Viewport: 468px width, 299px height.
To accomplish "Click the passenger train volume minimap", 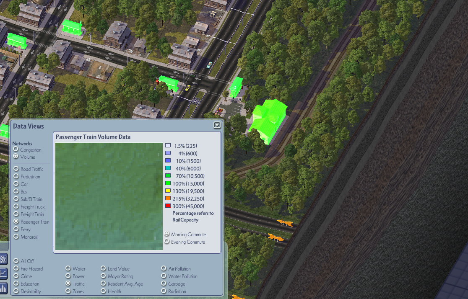I will [x=109, y=196].
